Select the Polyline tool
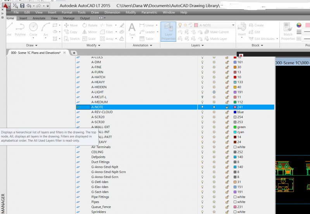Viewport: 310px width, 214px height. [20, 29]
